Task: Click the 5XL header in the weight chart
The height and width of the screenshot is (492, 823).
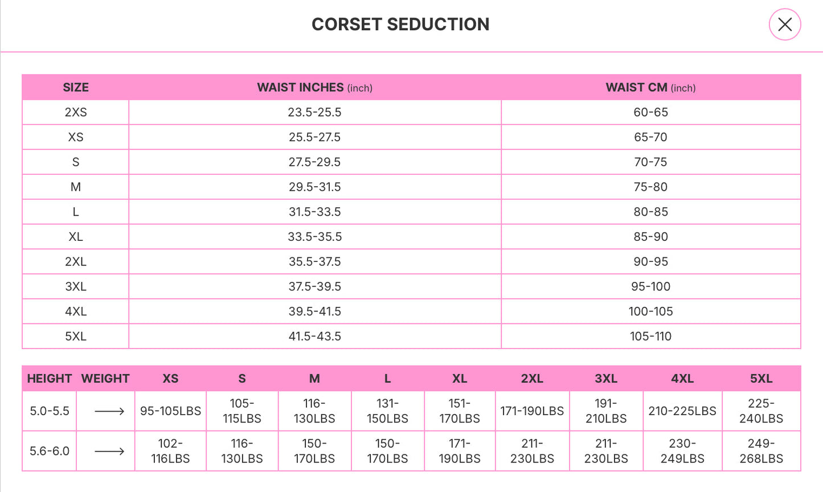Action: click(761, 378)
